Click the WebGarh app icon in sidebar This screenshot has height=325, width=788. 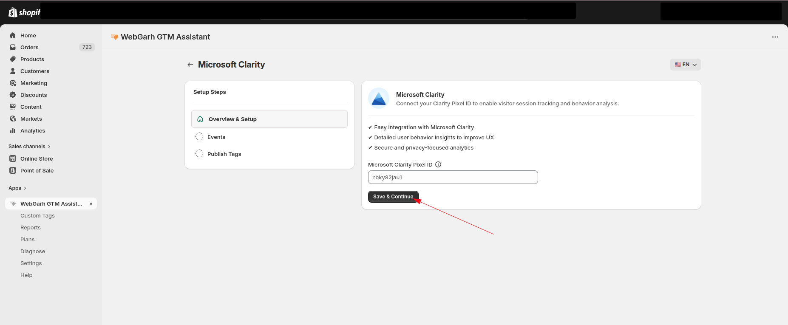click(x=13, y=203)
